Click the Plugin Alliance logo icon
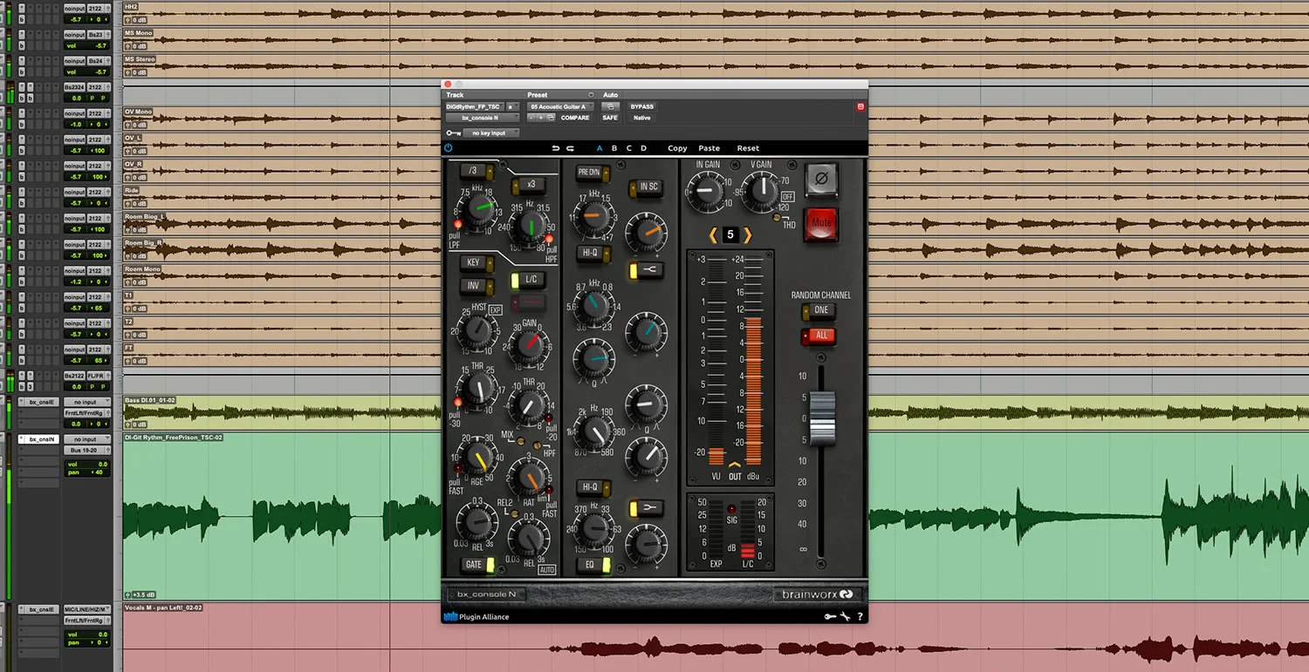The height and width of the screenshot is (672, 1309). pyautogui.click(x=450, y=616)
